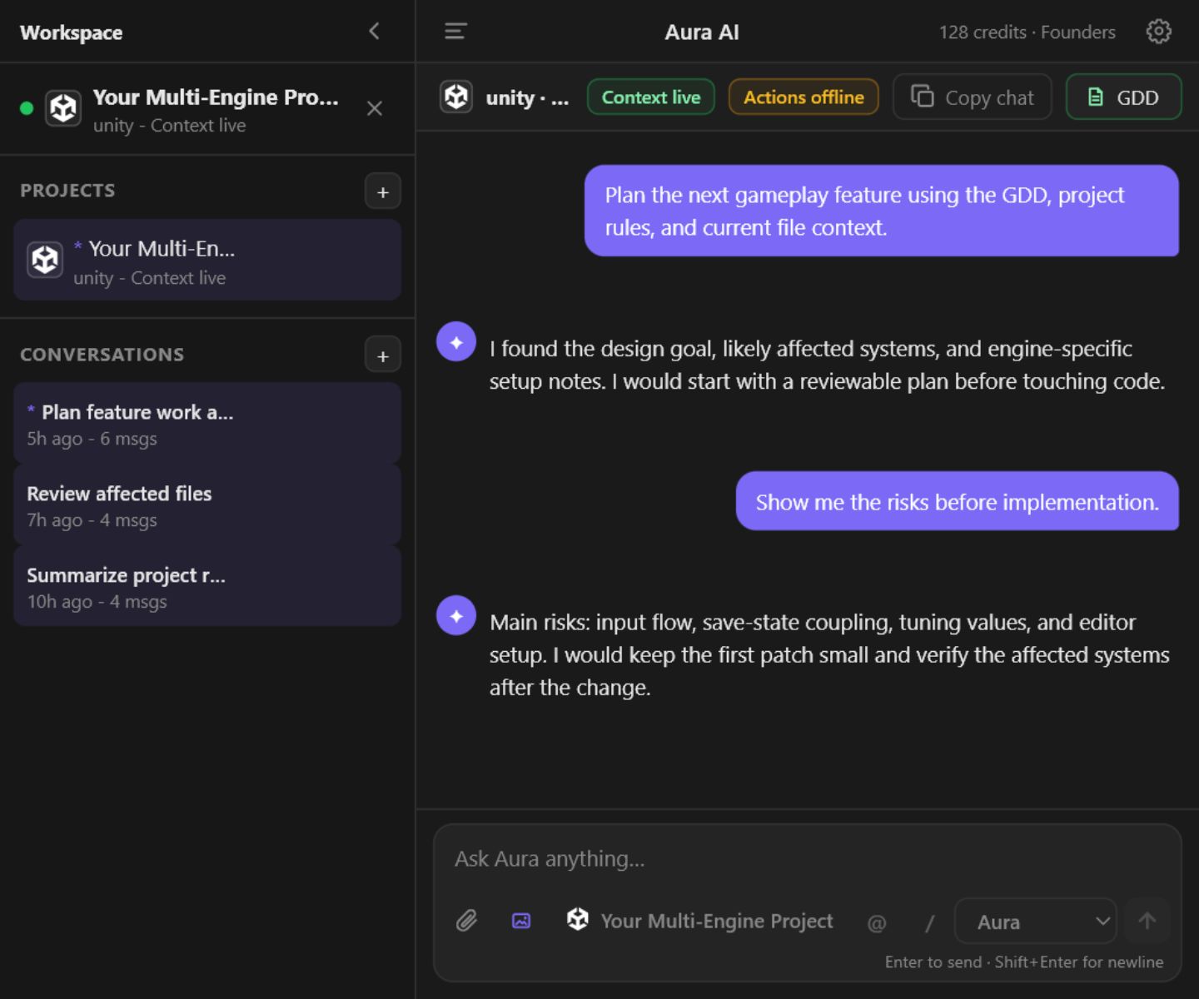1199x999 pixels.
Task: Close the Your Multi-Engine Pro... connection
Action: [x=375, y=108]
